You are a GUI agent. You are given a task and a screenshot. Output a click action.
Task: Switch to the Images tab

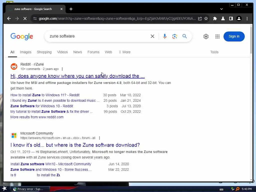[26, 52]
